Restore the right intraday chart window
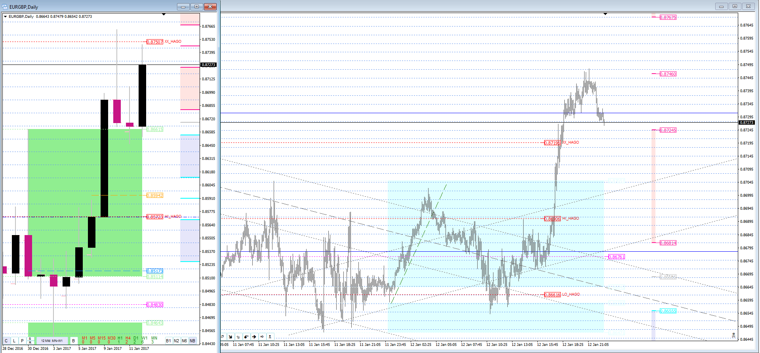Image resolution: width=760 pixels, height=353 pixels. 735,6
